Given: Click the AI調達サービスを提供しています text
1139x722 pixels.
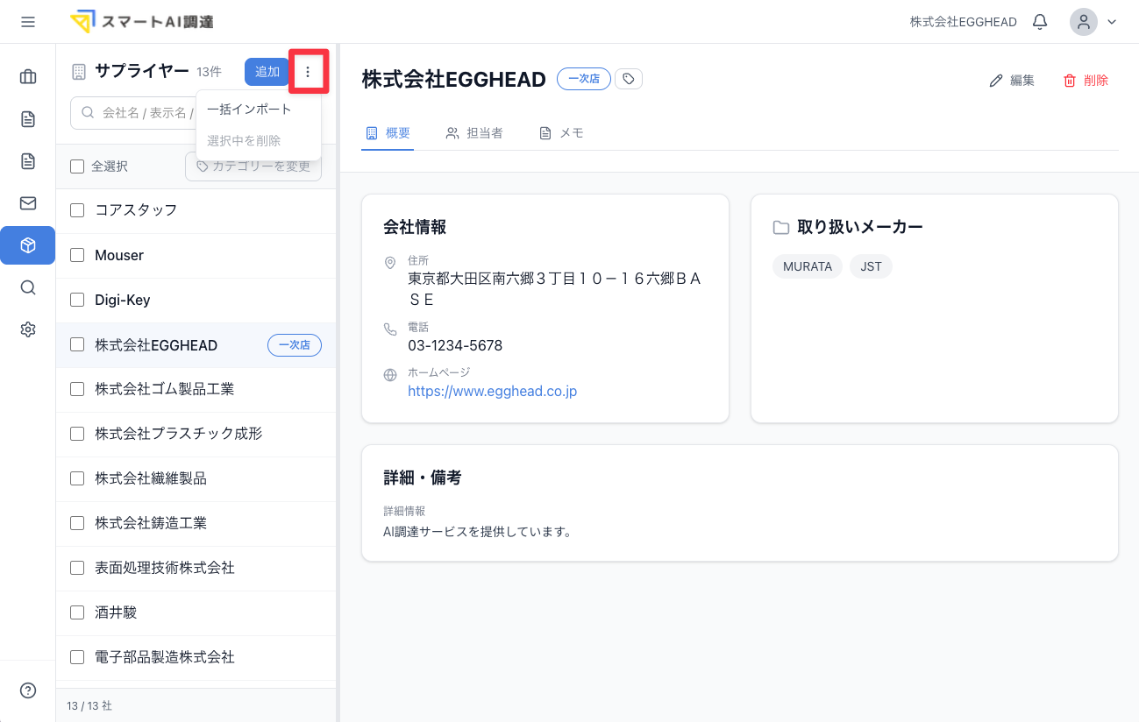Looking at the screenshot, I should click(478, 531).
